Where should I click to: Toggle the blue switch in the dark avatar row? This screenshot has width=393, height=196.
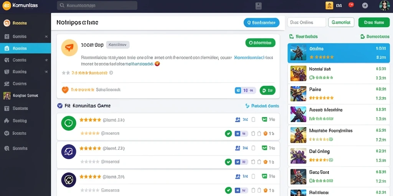[241, 190]
